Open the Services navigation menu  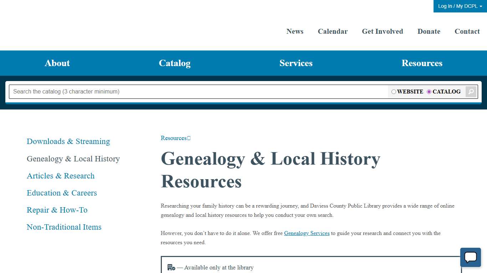click(296, 63)
